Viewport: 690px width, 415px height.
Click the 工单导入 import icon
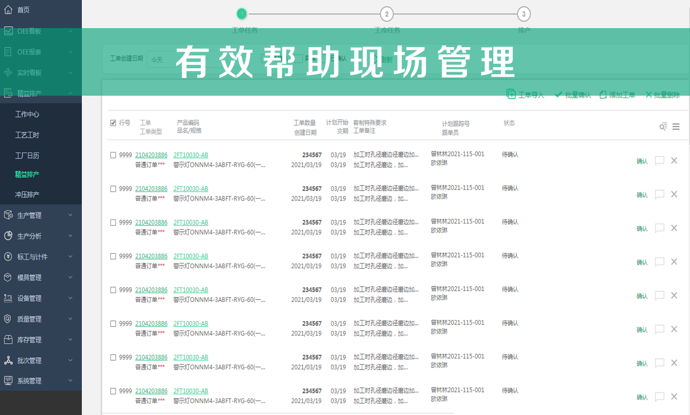coord(512,94)
